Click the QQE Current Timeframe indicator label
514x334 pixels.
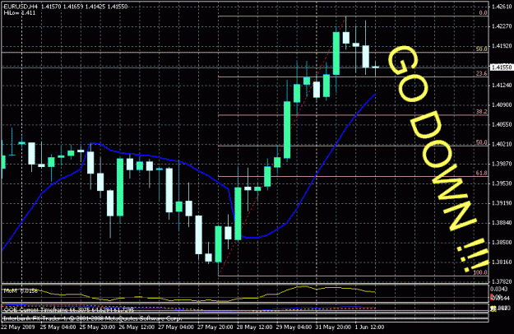tap(68, 310)
